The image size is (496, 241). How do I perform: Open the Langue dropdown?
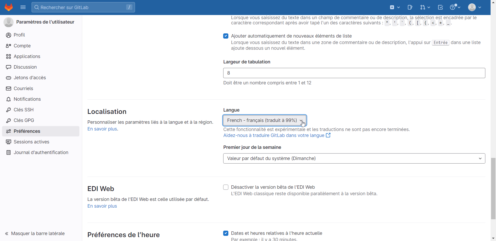[265, 120]
